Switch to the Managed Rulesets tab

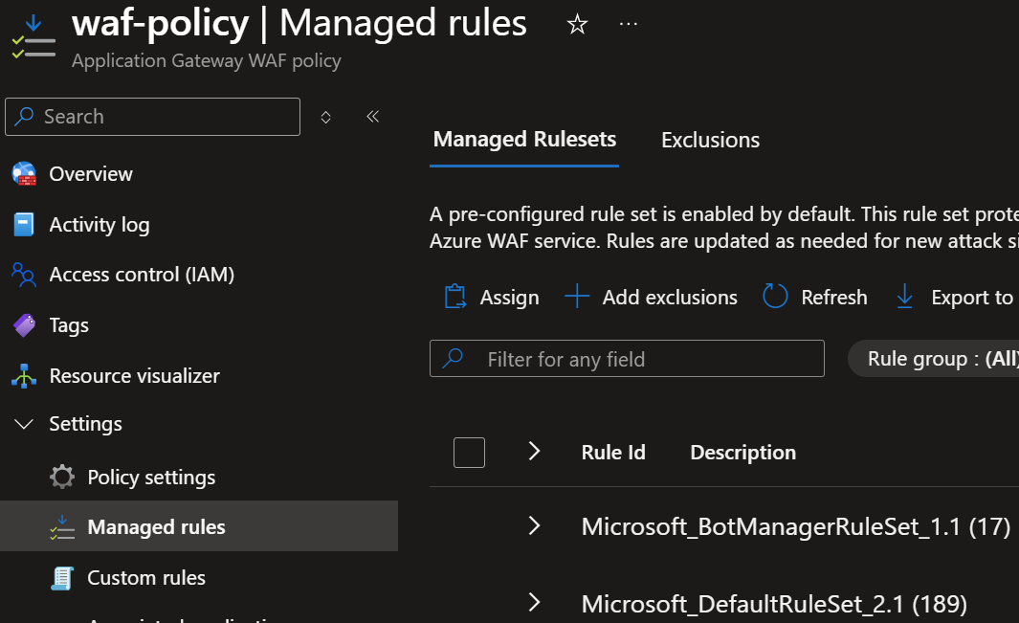pyautogui.click(x=524, y=139)
